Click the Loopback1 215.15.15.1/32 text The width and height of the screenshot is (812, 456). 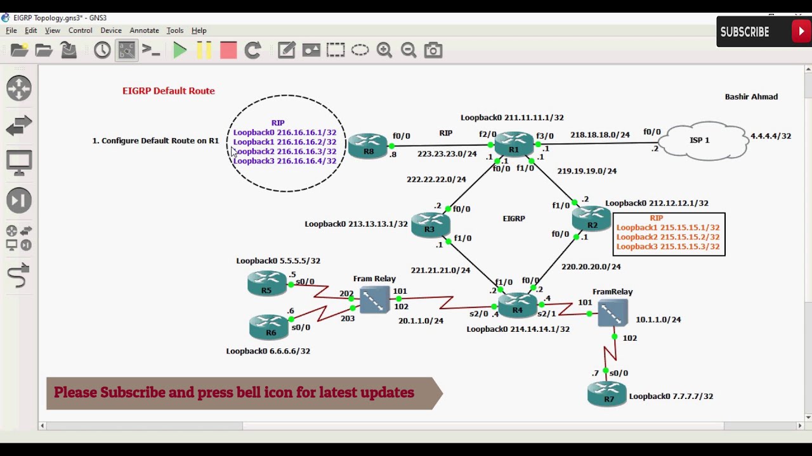(668, 227)
